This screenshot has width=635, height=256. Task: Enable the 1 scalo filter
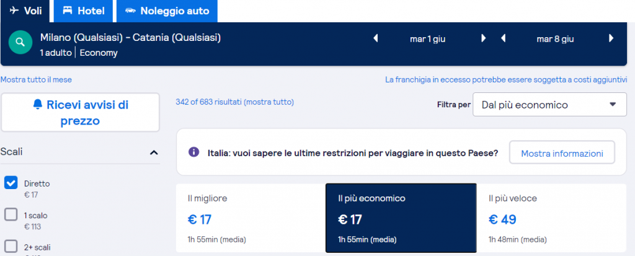11,214
